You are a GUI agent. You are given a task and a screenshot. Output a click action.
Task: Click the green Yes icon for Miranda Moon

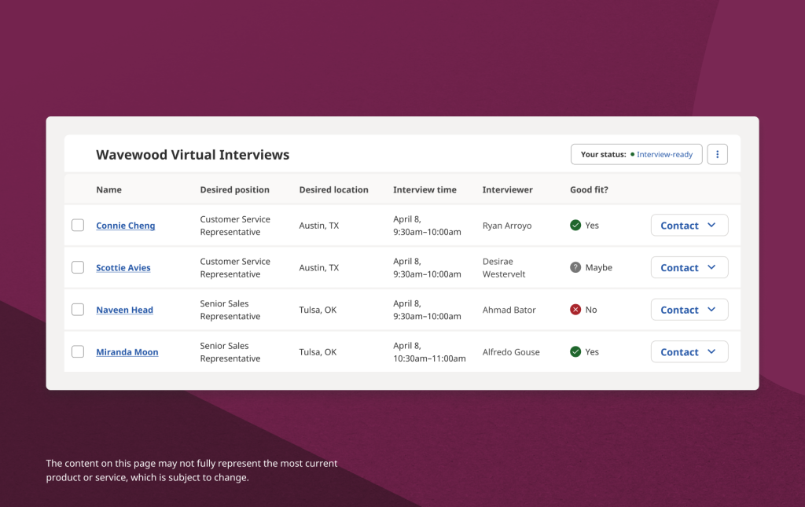tap(575, 351)
